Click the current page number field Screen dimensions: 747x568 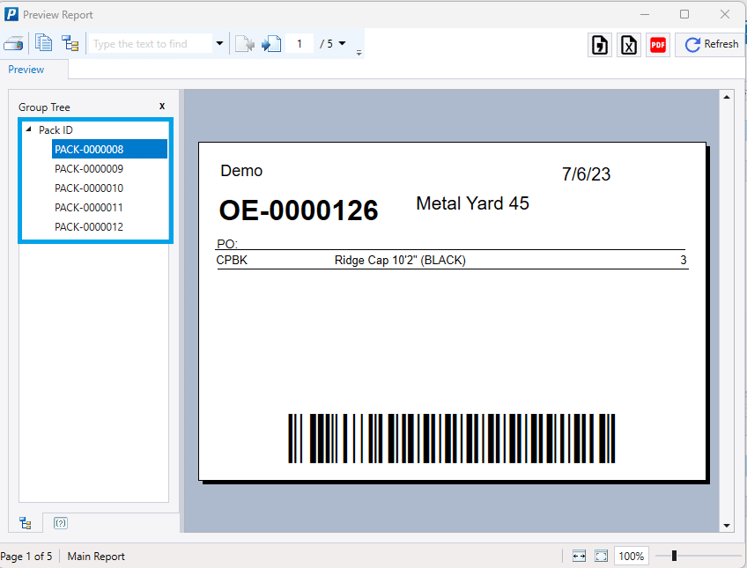[300, 44]
